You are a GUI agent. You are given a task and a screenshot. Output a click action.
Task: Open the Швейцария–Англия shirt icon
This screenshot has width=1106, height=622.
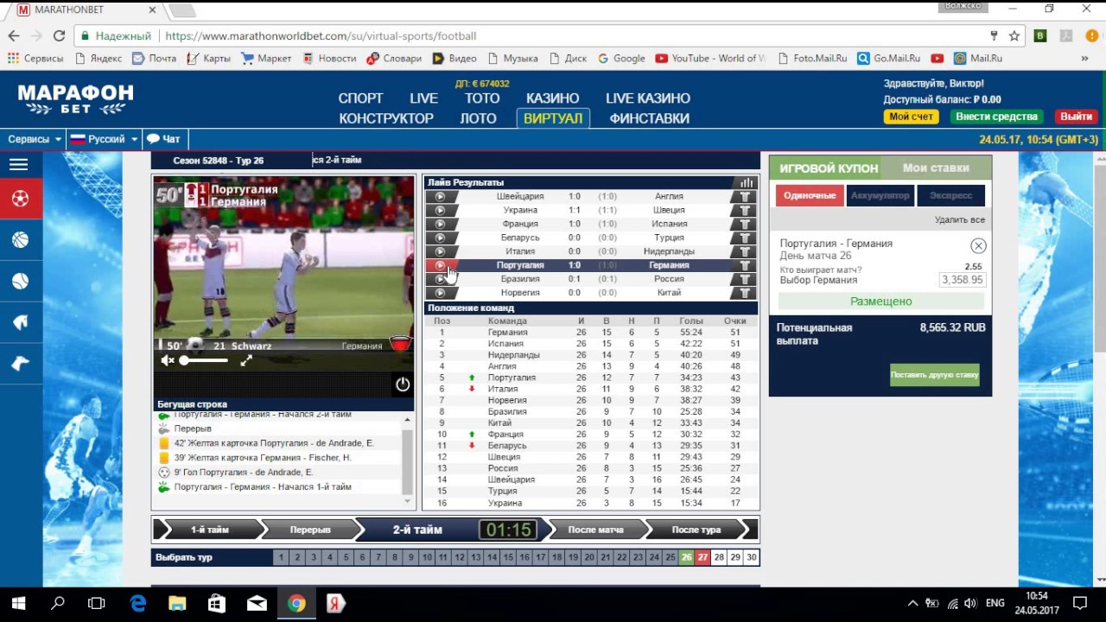point(743,196)
